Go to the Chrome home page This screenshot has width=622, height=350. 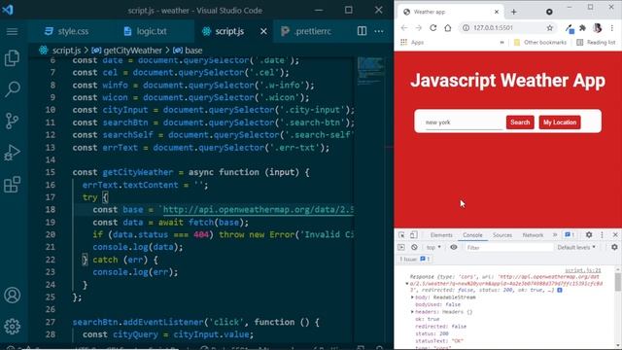(x=448, y=28)
